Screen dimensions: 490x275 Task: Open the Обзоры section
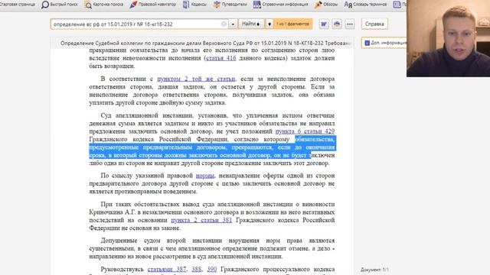tap(326, 5)
